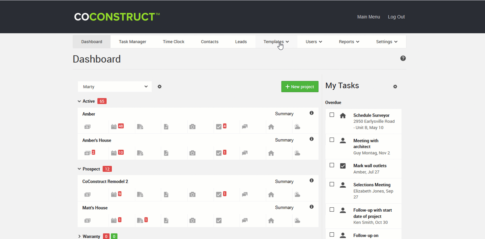
Task: Open the Leads tab
Action: pos(241,42)
